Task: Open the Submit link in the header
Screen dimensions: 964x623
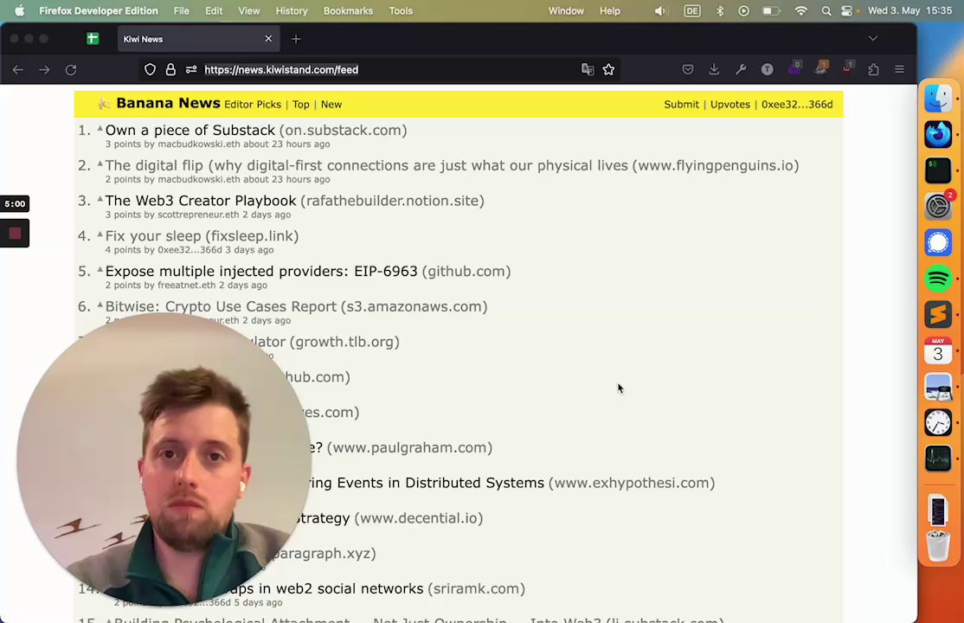Action: [x=681, y=105]
